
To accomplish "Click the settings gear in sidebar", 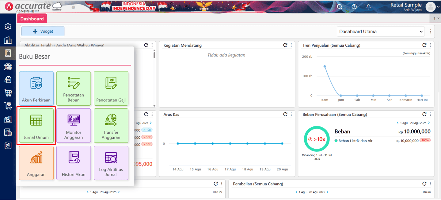I will [x=8, y=27].
